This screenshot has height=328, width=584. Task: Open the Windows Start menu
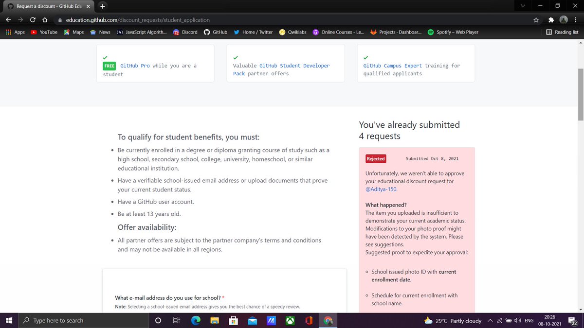[x=9, y=320]
